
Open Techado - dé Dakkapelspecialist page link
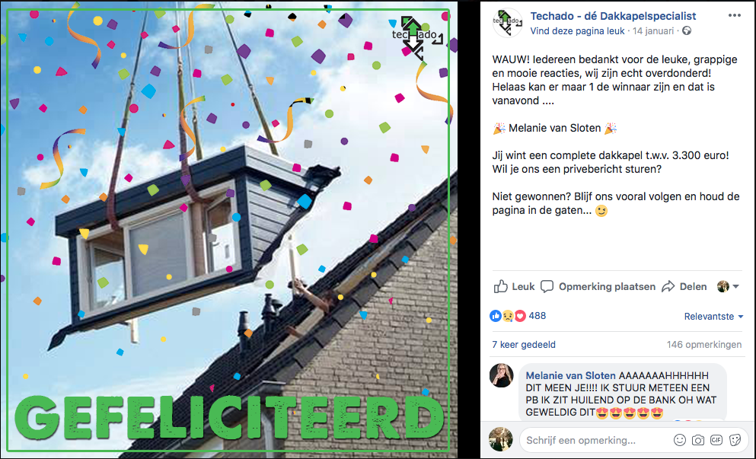(614, 16)
